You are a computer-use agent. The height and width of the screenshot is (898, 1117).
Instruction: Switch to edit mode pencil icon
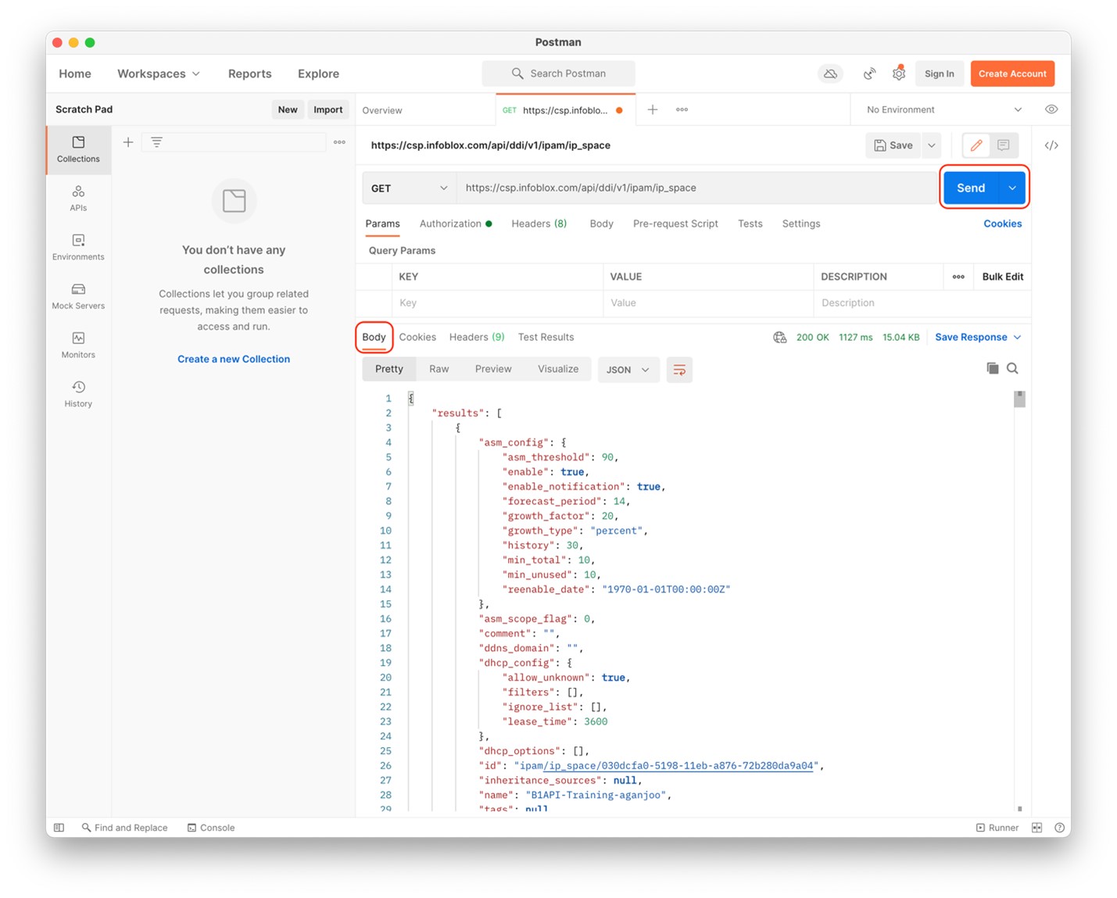[x=976, y=145]
